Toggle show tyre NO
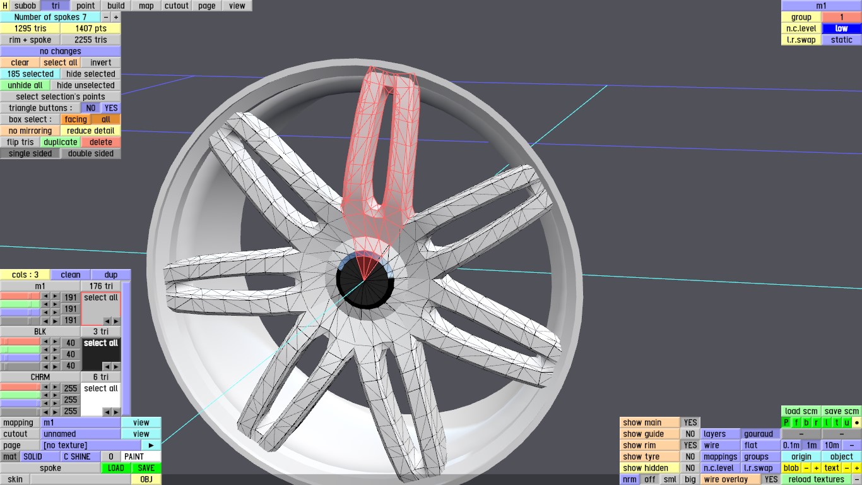This screenshot has width=862, height=485. pos(690,457)
